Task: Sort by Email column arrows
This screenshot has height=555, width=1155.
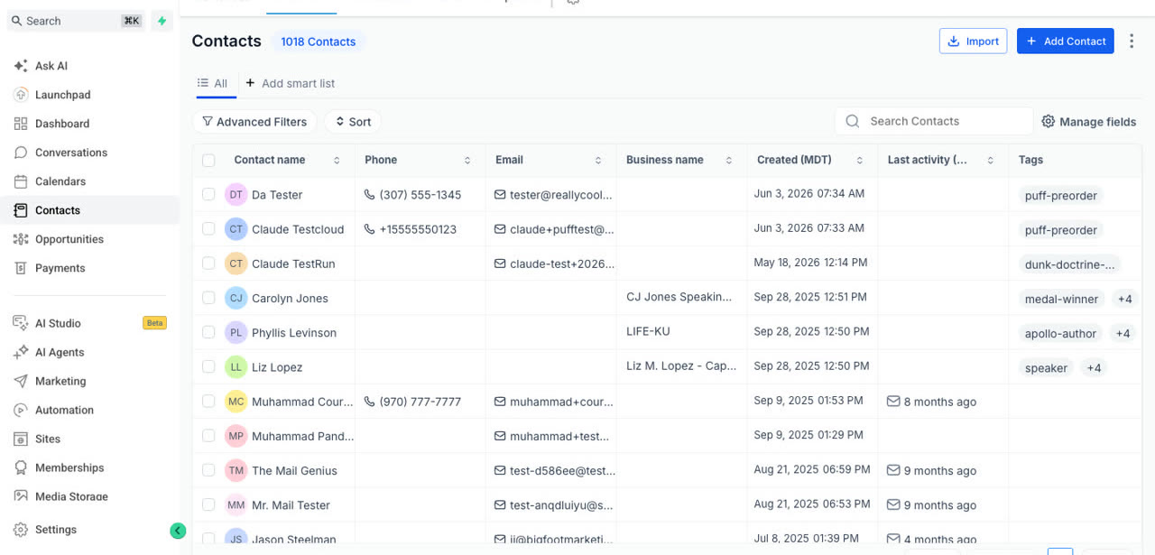Action: (x=598, y=160)
